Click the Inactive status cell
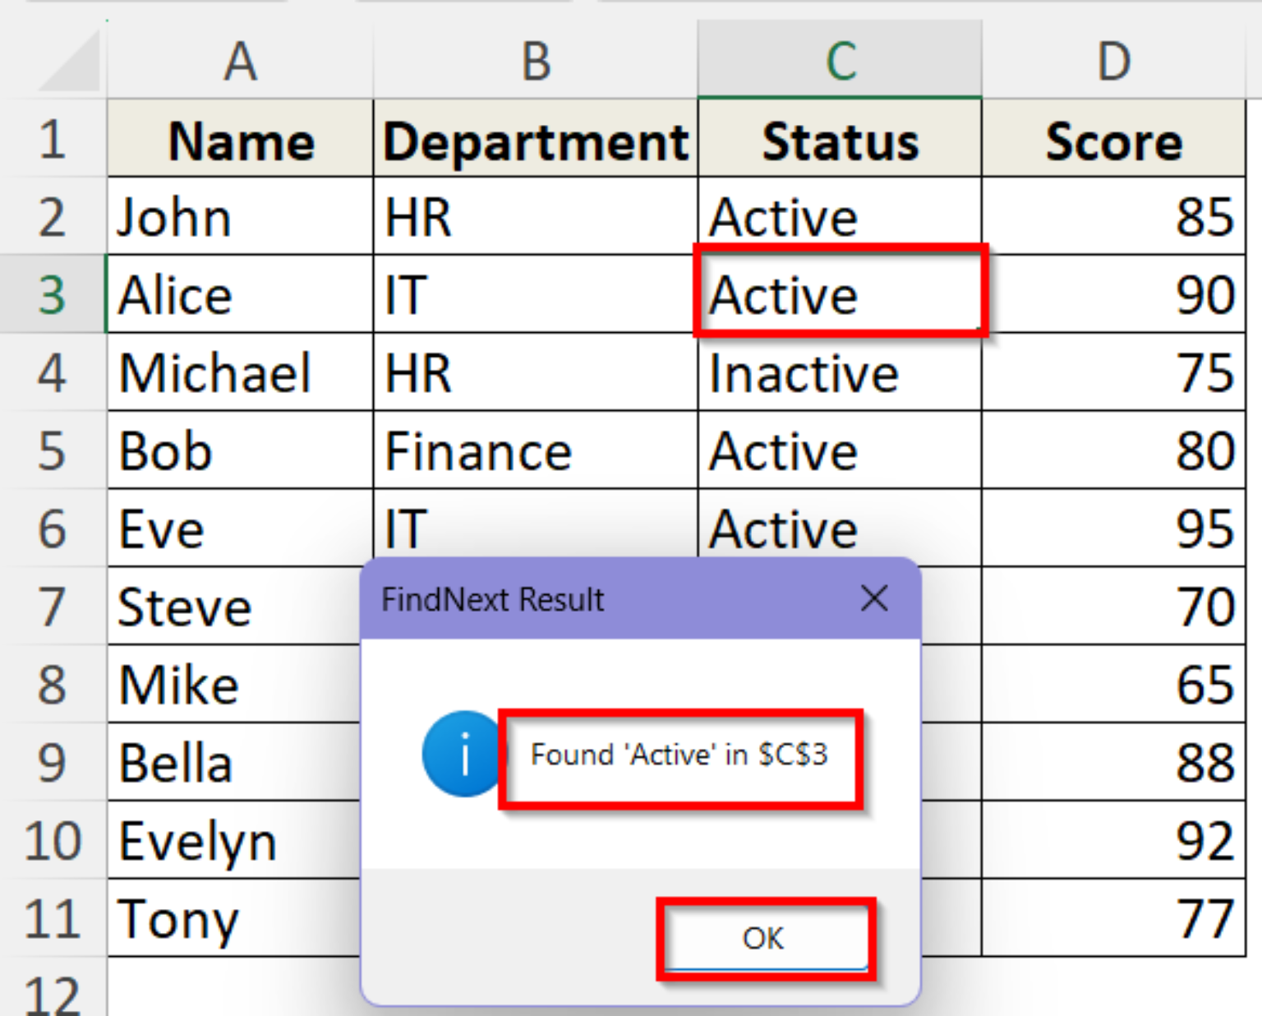 click(840, 372)
